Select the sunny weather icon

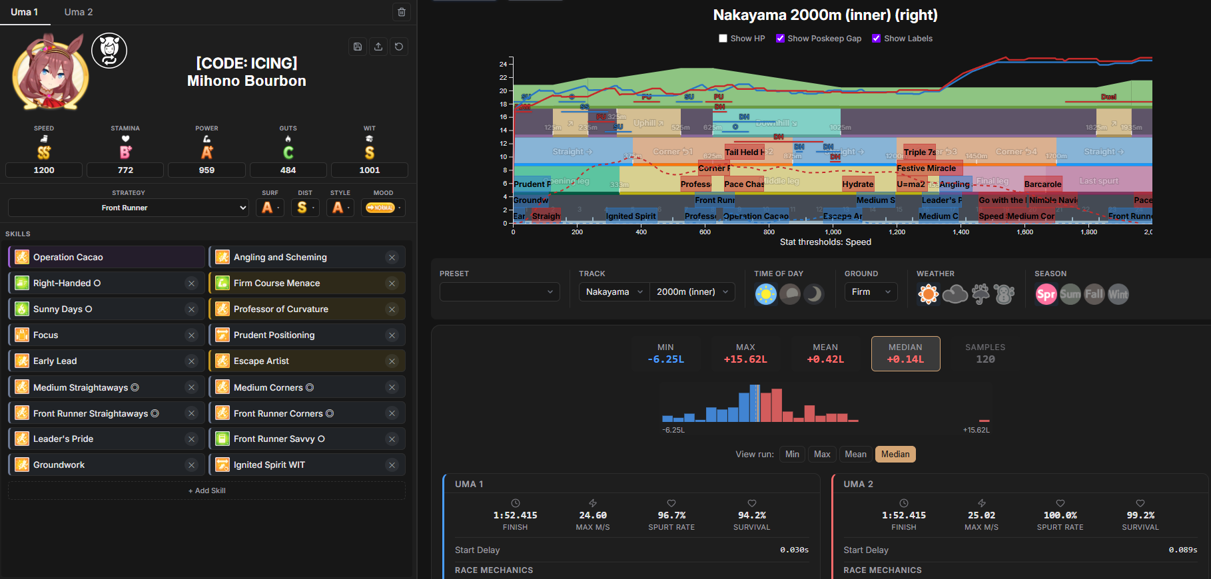tap(928, 293)
